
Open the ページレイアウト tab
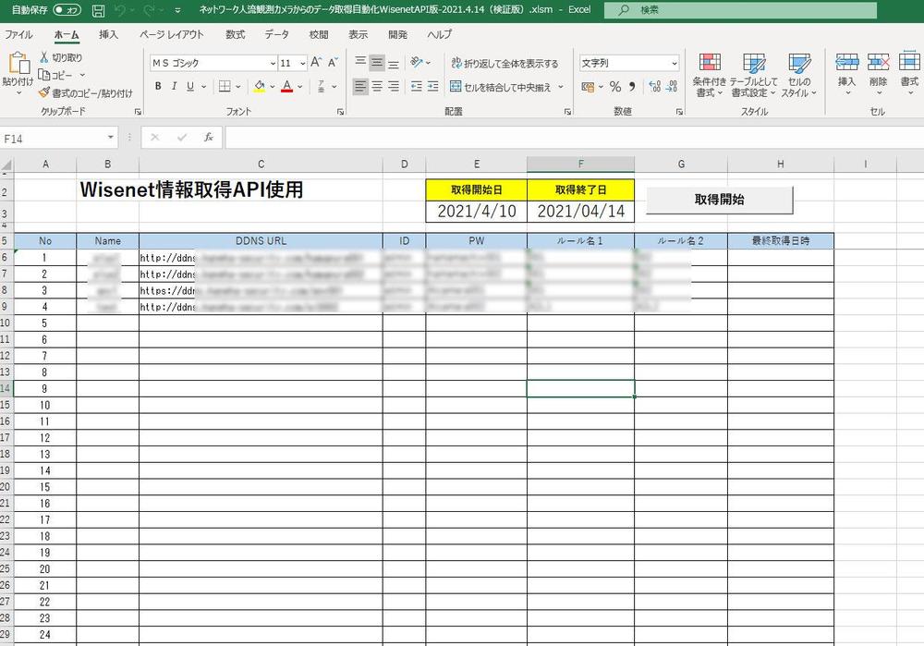coord(172,35)
